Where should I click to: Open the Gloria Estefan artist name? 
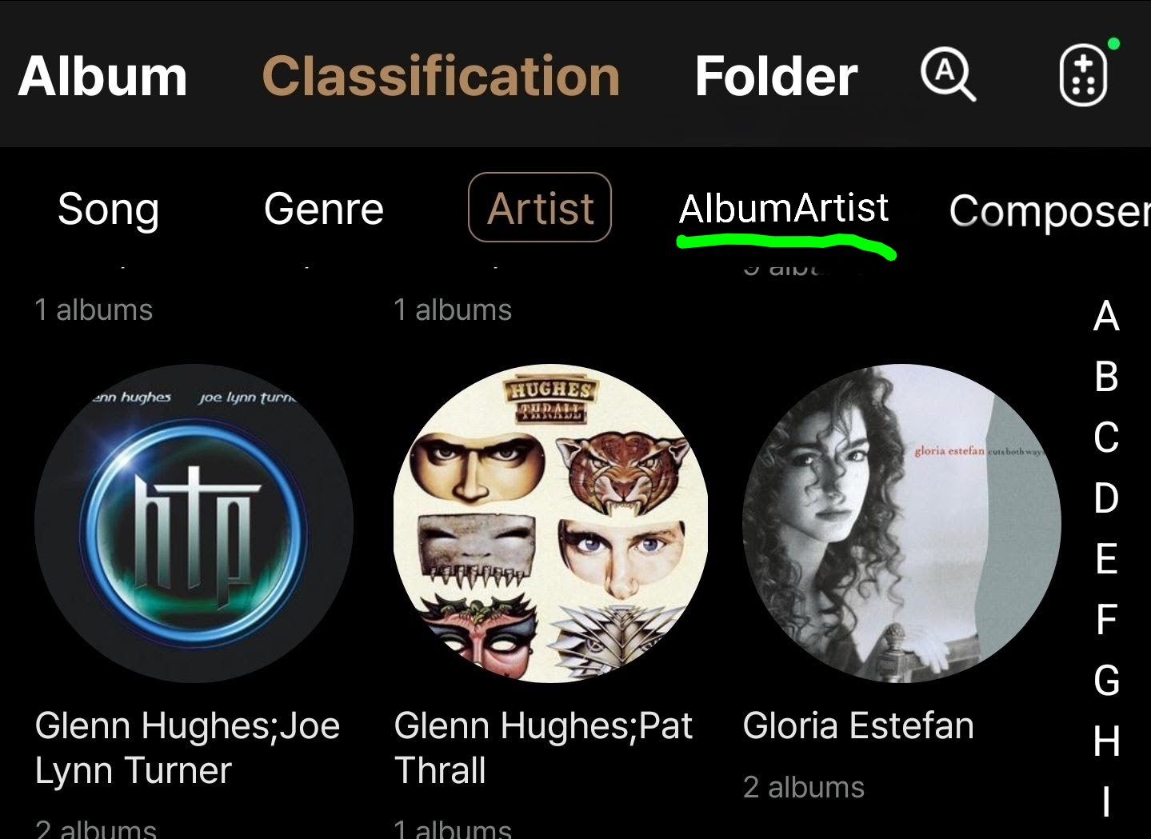857,726
